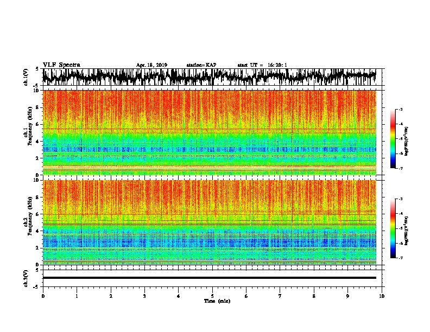Click the ch.2 color scale bar
This screenshot has width=430, height=332.
point(393,228)
